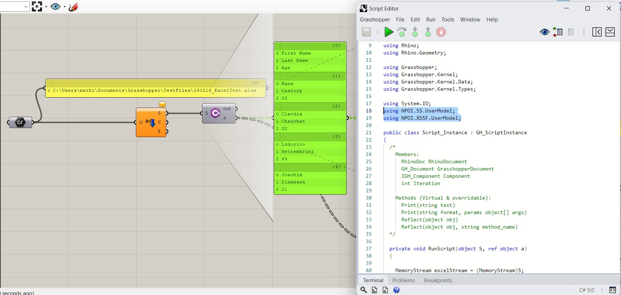
Task: Click the blue help question mark icon
Action: (396, 290)
